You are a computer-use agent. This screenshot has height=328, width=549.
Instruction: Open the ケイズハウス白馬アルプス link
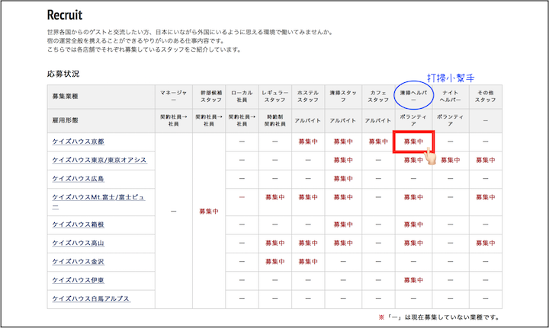90,298
